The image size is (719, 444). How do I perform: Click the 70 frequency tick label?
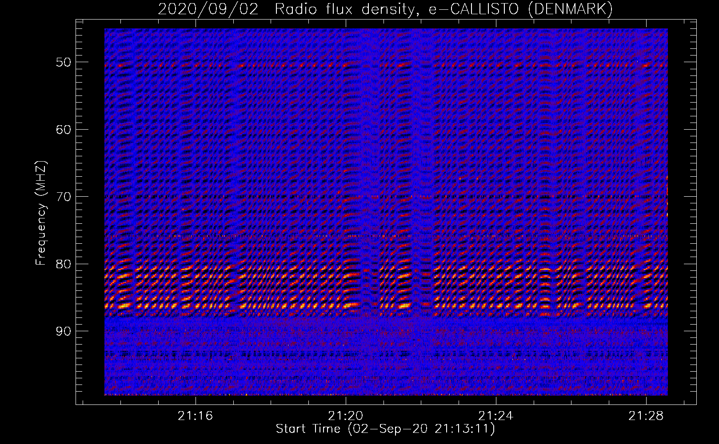click(64, 197)
